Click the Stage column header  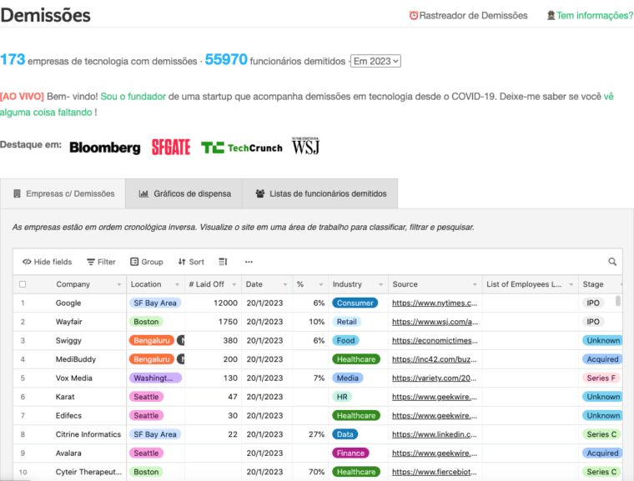pos(601,284)
